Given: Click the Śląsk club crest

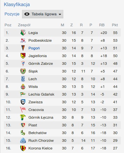Looking at the screenshot, I should pos(23,71).
